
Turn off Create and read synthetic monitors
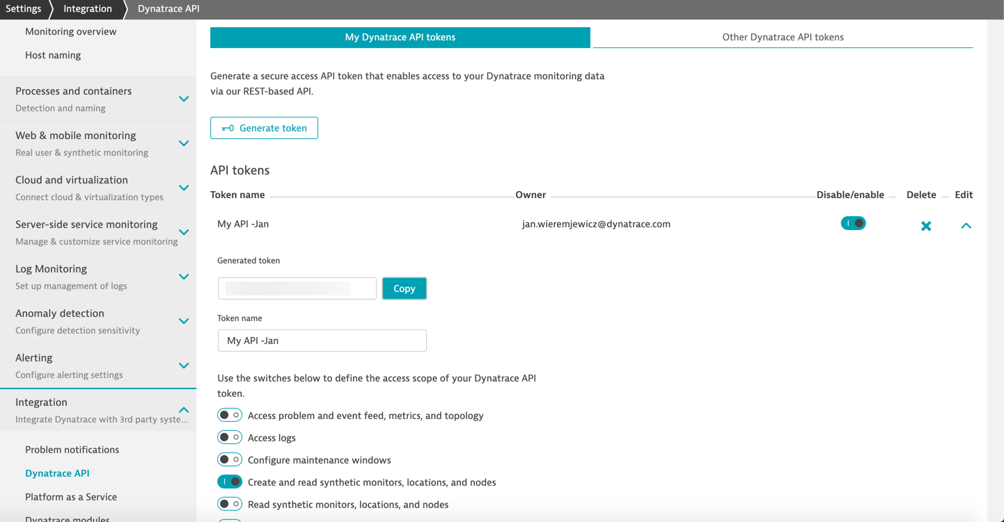coord(230,482)
